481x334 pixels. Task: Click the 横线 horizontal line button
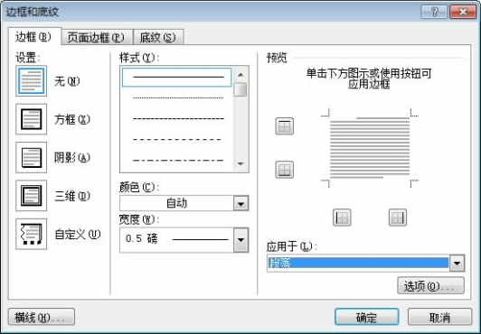[x=42, y=317]
